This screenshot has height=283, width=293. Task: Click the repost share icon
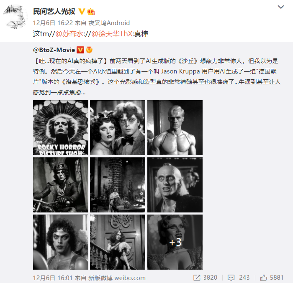(x=197, y=278)
